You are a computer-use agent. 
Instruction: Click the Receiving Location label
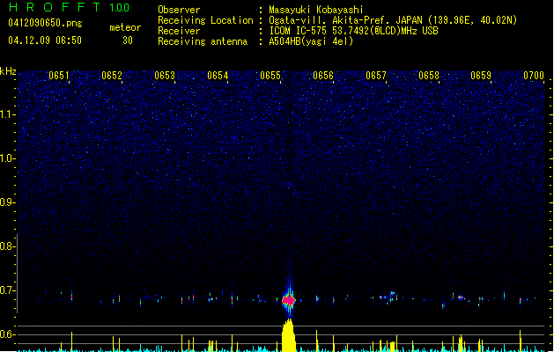tap(205, 20)
